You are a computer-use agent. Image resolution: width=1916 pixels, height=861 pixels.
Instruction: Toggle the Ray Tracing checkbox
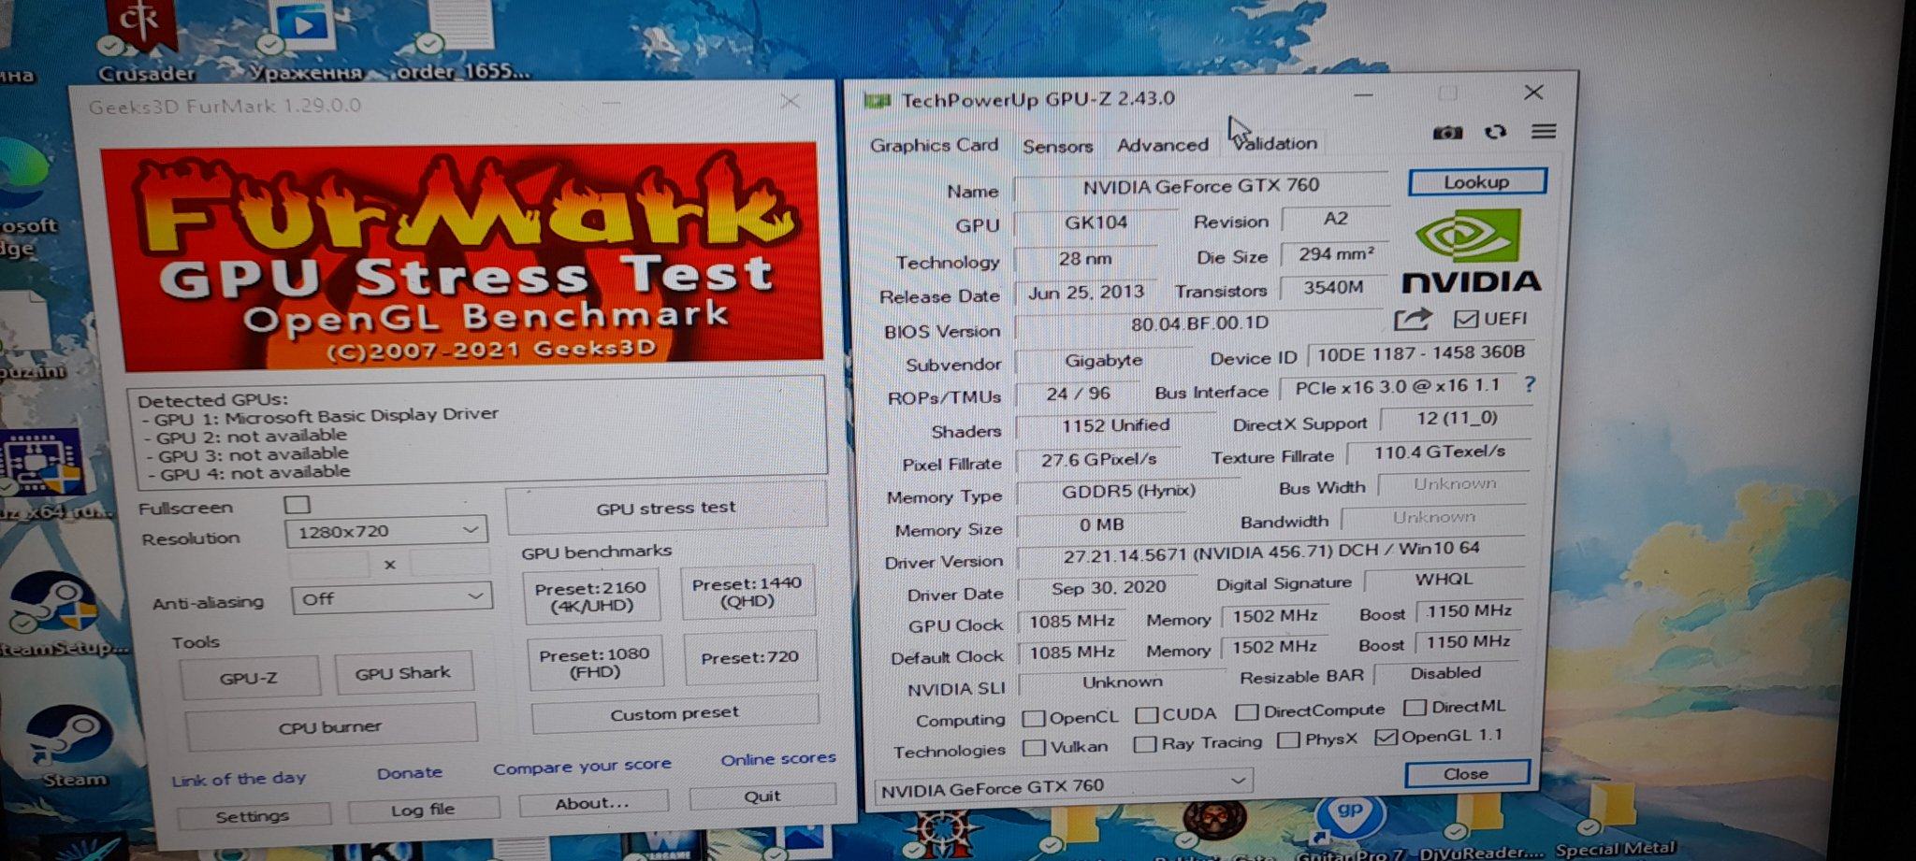point(1144,744)
